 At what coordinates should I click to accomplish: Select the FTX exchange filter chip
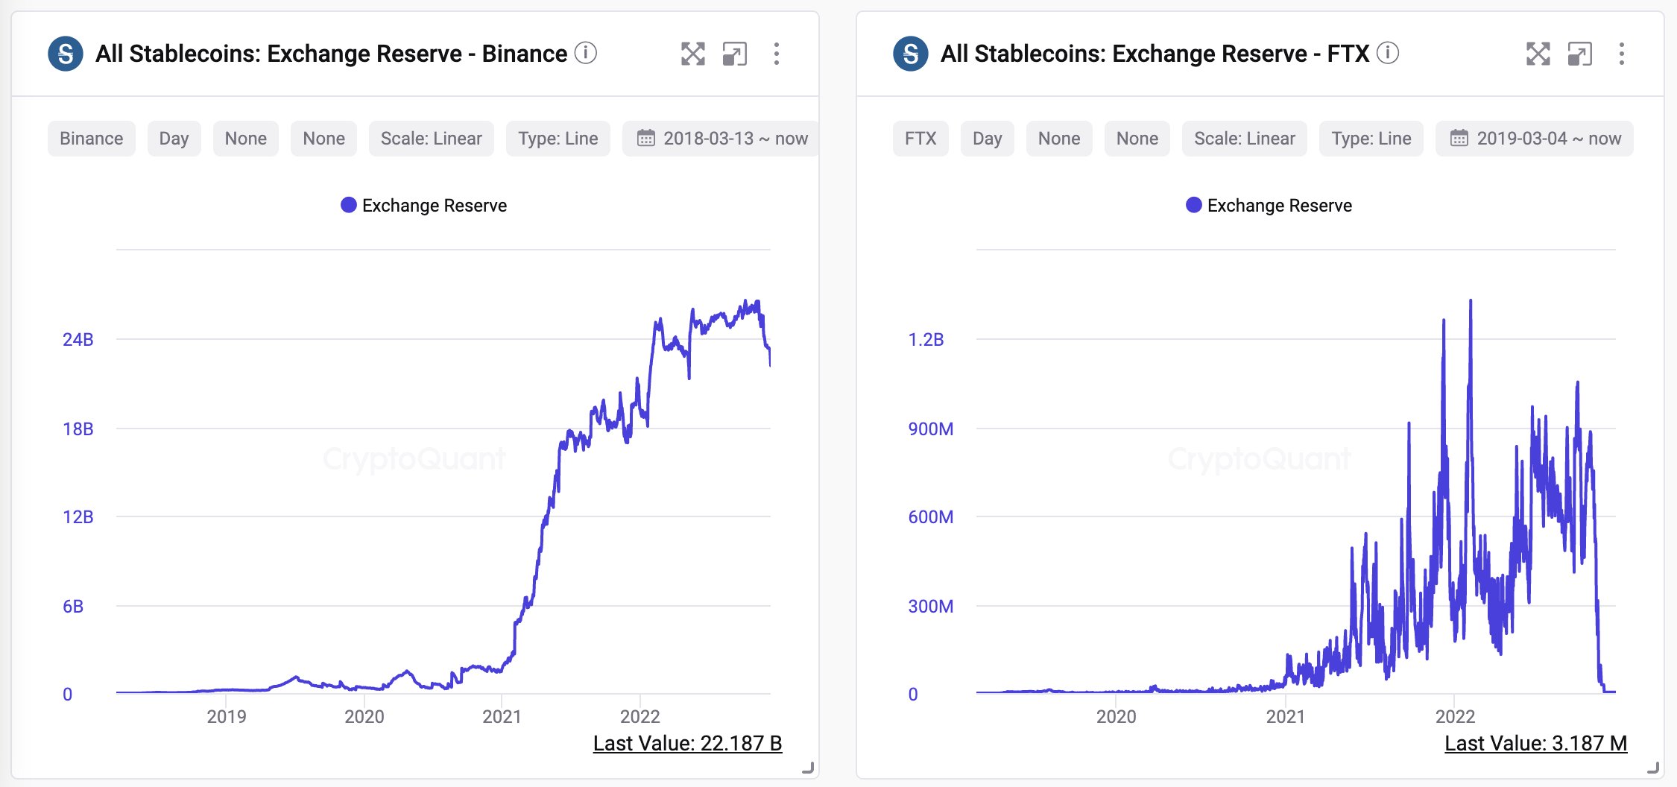(920, 138)
